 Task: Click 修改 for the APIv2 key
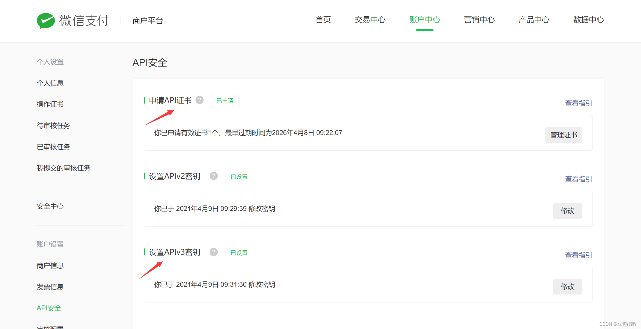click(567, 211)
